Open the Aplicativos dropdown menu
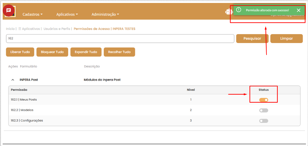308x146 pixels. 67,14
